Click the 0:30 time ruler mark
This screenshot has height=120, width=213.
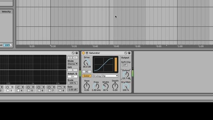tap(53, 46)
